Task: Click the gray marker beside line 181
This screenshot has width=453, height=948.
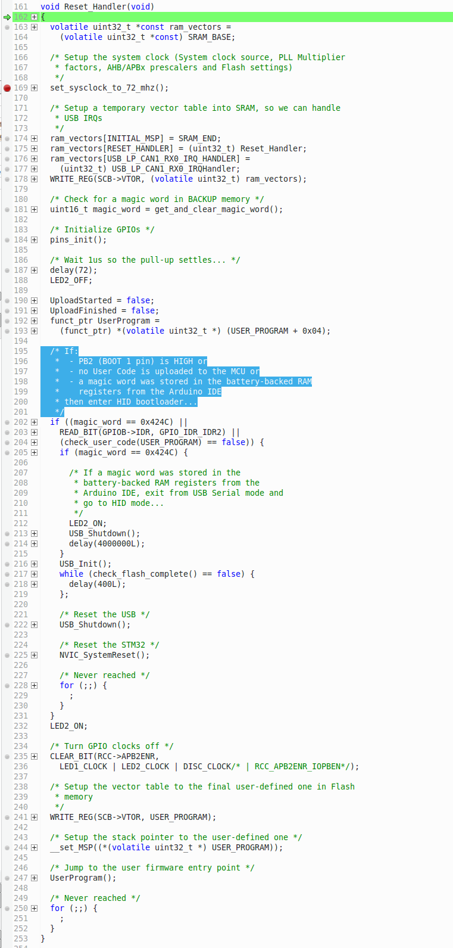Action: coord(7,210)
